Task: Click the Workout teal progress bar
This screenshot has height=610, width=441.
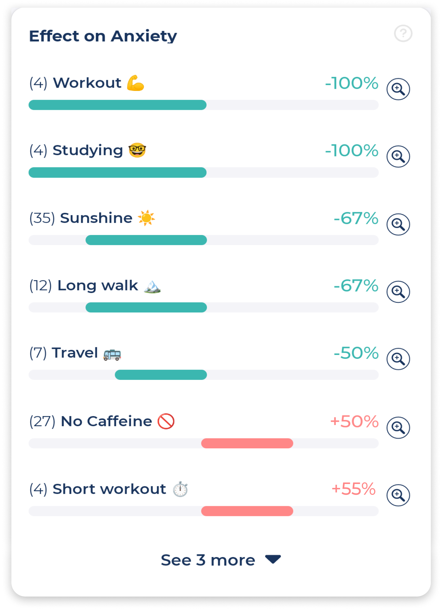Action: [117, 105]
